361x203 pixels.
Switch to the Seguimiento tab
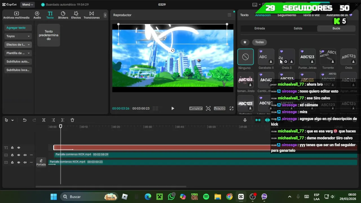287,15
